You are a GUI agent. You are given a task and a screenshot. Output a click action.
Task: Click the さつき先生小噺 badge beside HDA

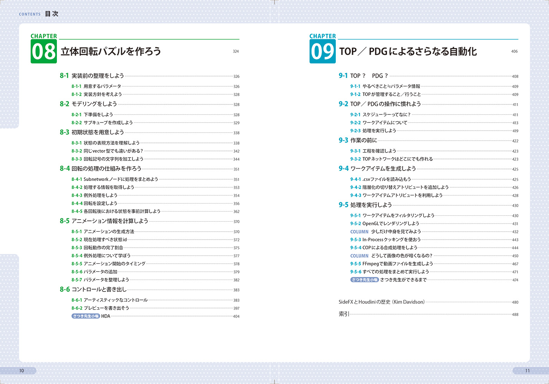click(86, 316)
